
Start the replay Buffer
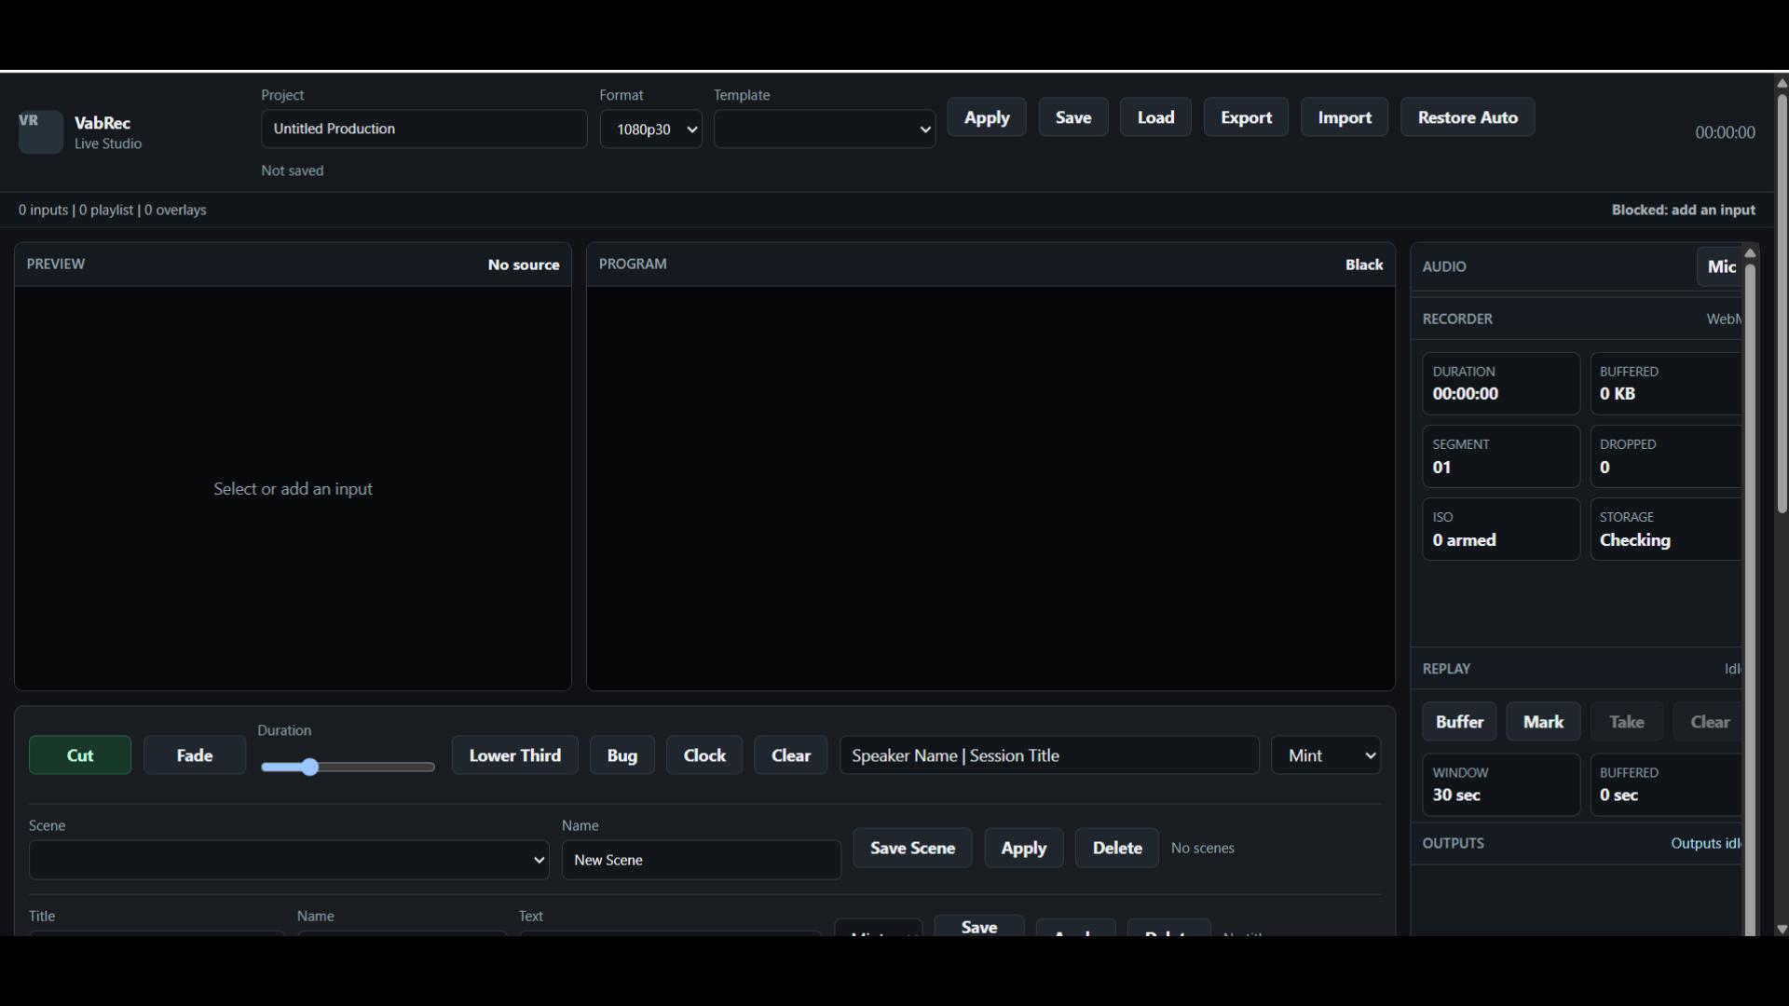pyautogui.click(x=1459, y=722)
